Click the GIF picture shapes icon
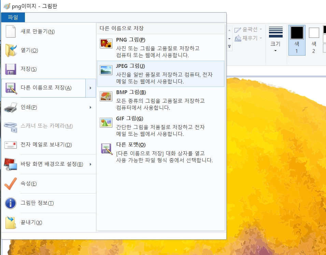This screenshot has height=255, width=326. 106,122
